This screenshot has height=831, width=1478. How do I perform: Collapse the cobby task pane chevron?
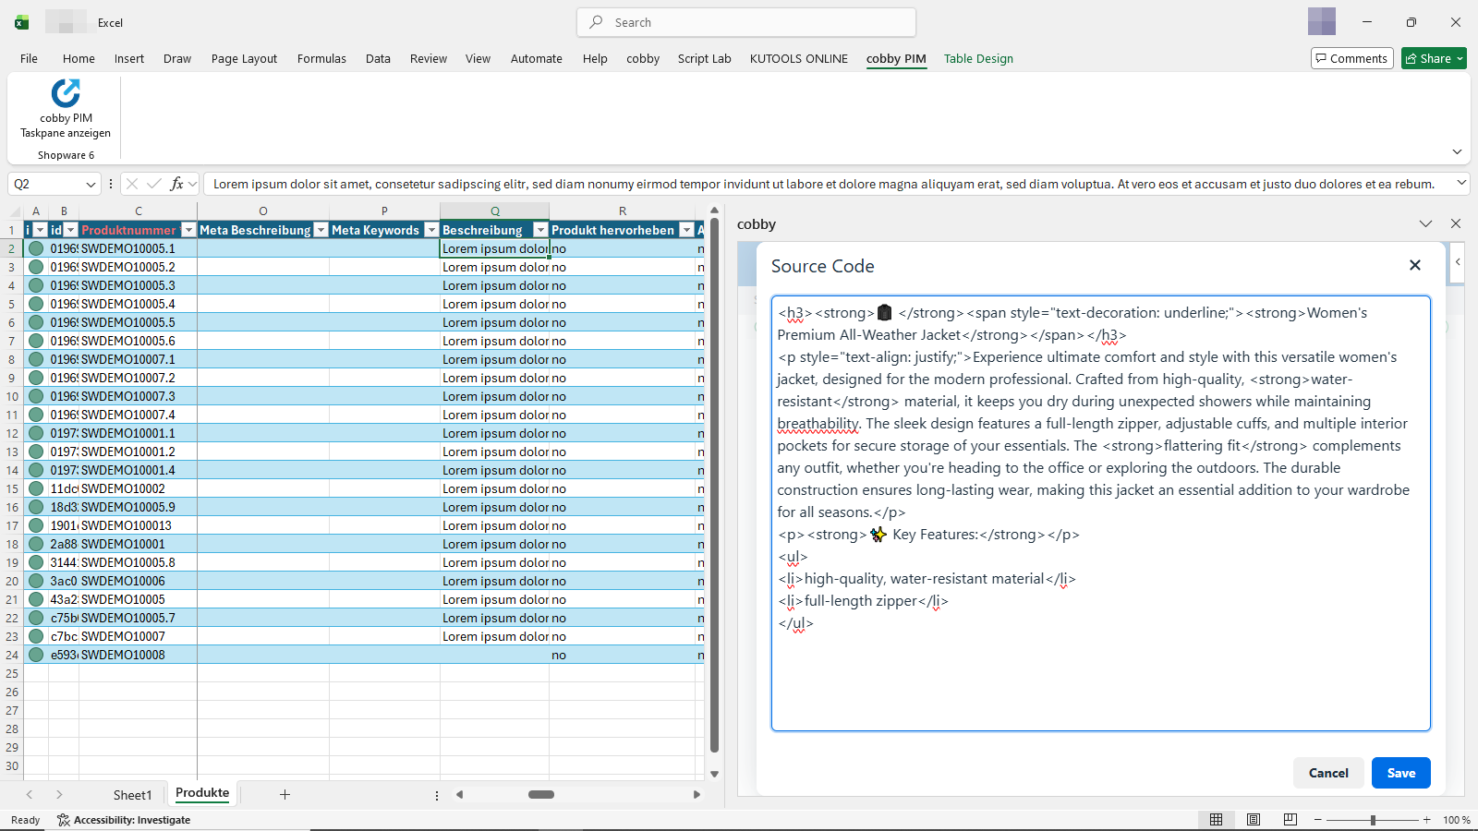tap(1425, 223)
